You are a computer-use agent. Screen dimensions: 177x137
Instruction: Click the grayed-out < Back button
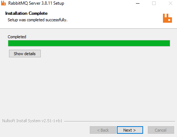(103, 130)
